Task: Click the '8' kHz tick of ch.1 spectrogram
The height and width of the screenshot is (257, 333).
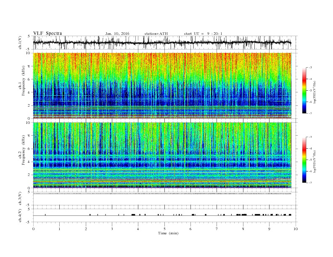Action: [29, 66]
